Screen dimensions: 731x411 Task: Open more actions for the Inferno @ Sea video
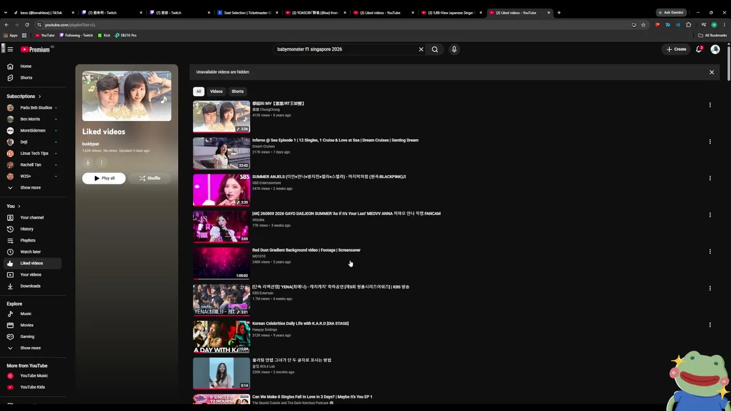coord(710,142)
